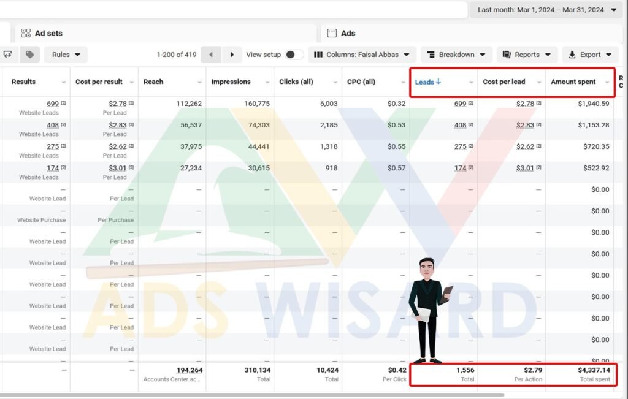Click the info icon beside $2.83 in Cost per lead

click(538, 125)
